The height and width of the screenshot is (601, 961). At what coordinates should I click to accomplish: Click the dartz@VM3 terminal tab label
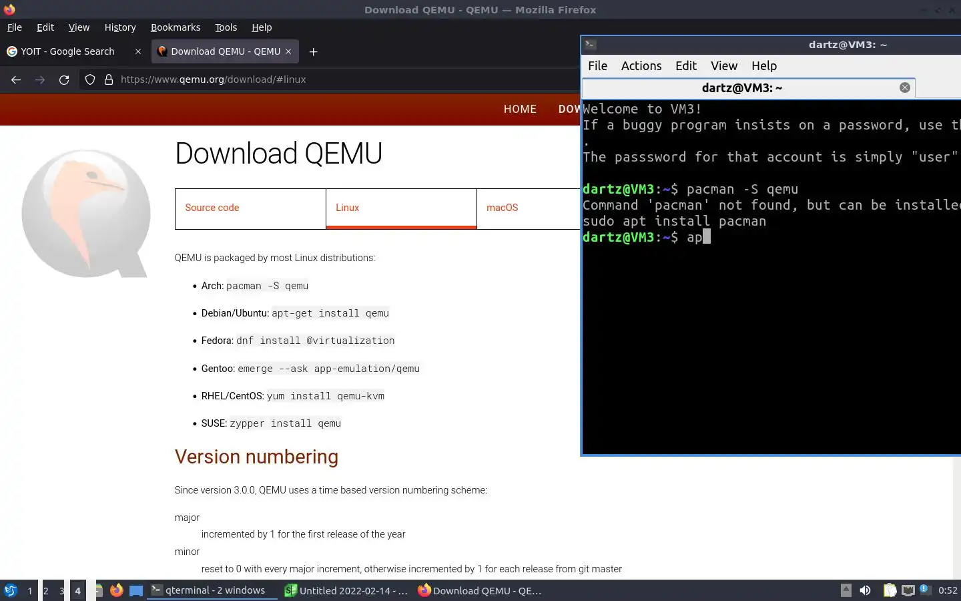741,88
